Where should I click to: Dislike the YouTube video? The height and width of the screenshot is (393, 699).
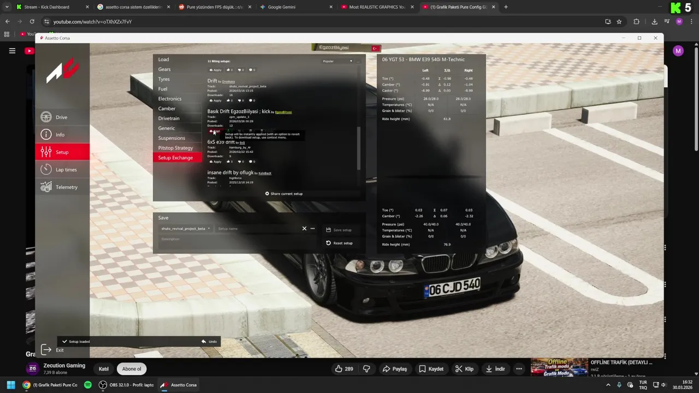point(366,369)
